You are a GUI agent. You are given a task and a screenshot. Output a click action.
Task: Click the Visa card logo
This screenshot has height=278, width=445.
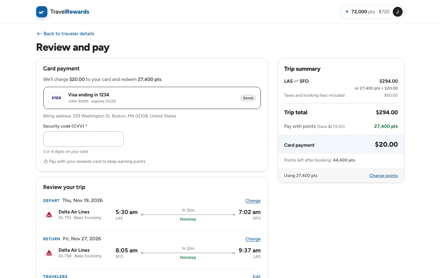point(56,98)
